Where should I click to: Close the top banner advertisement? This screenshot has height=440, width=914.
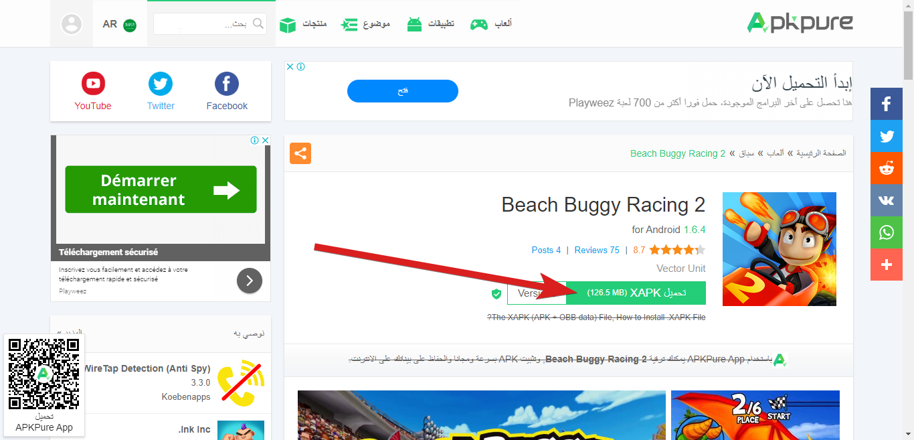[290, 67]
